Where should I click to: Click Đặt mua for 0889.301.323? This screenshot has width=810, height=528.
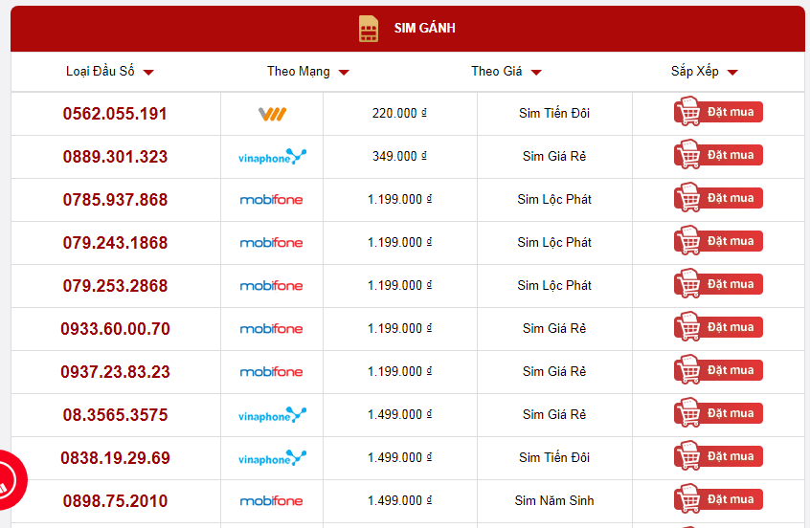tap(718, 154)
